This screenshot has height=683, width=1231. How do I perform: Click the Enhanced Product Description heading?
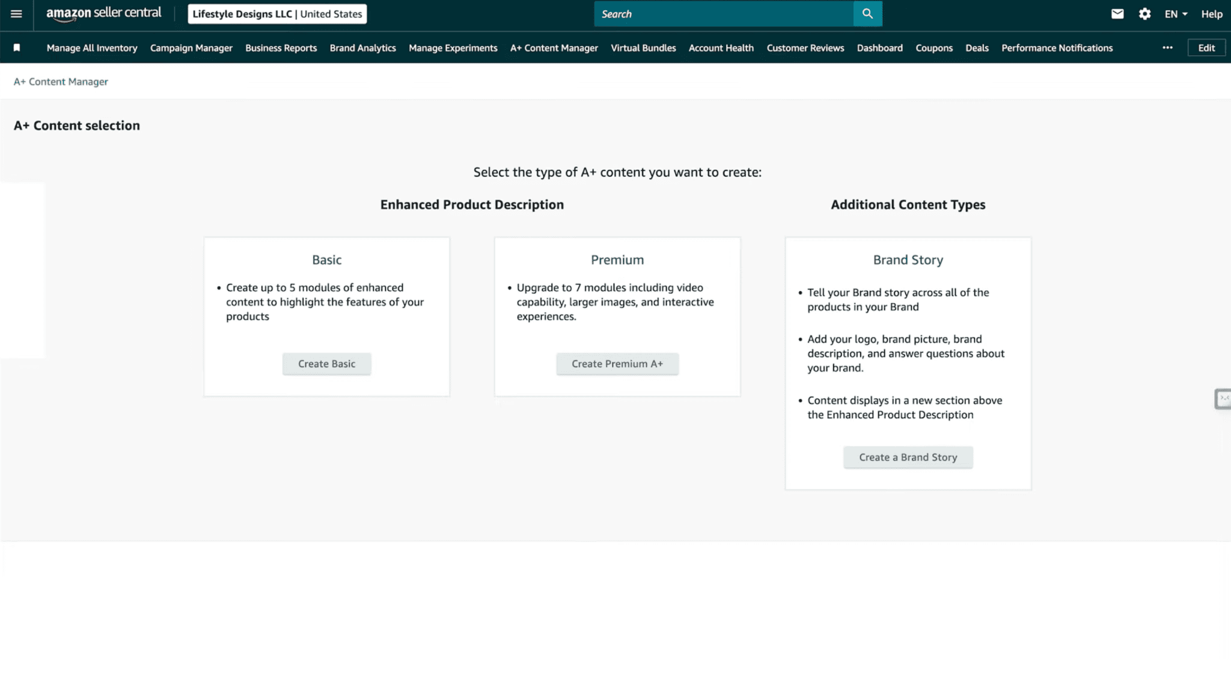coord(472,204)
